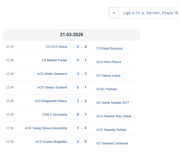The height and width of the screenshot is (158, 179).
Task: Click ACSC Putineiu team name
Action: point(106,89)
